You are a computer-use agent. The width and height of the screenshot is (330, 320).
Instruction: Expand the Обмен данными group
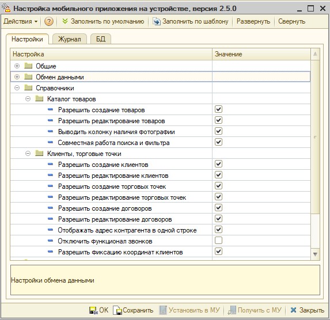(x=17, y=77)
